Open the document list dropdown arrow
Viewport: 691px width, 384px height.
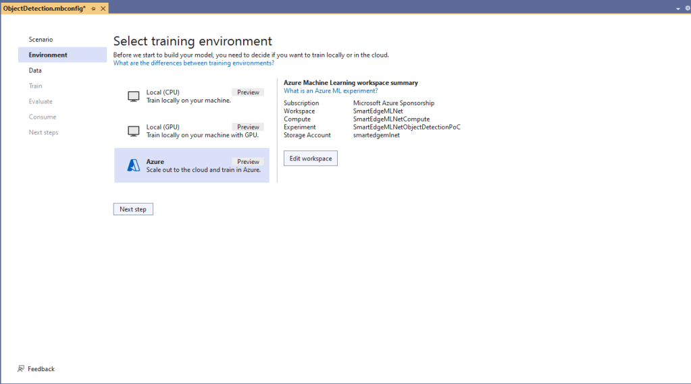coord(677,8)
